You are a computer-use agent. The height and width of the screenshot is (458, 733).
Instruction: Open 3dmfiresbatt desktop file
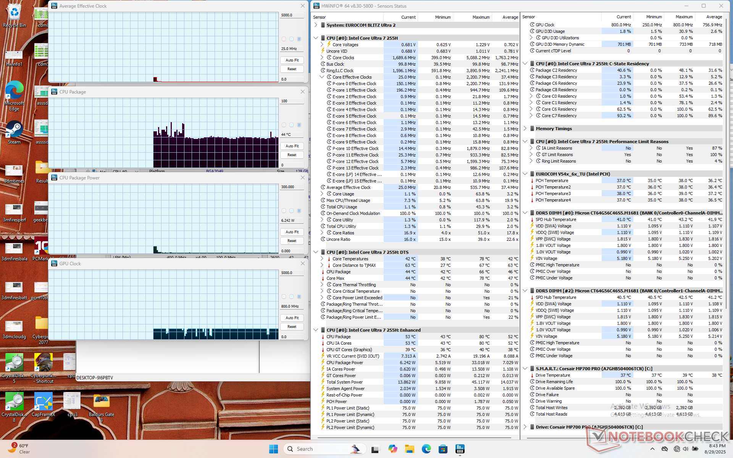pos(14,291)
